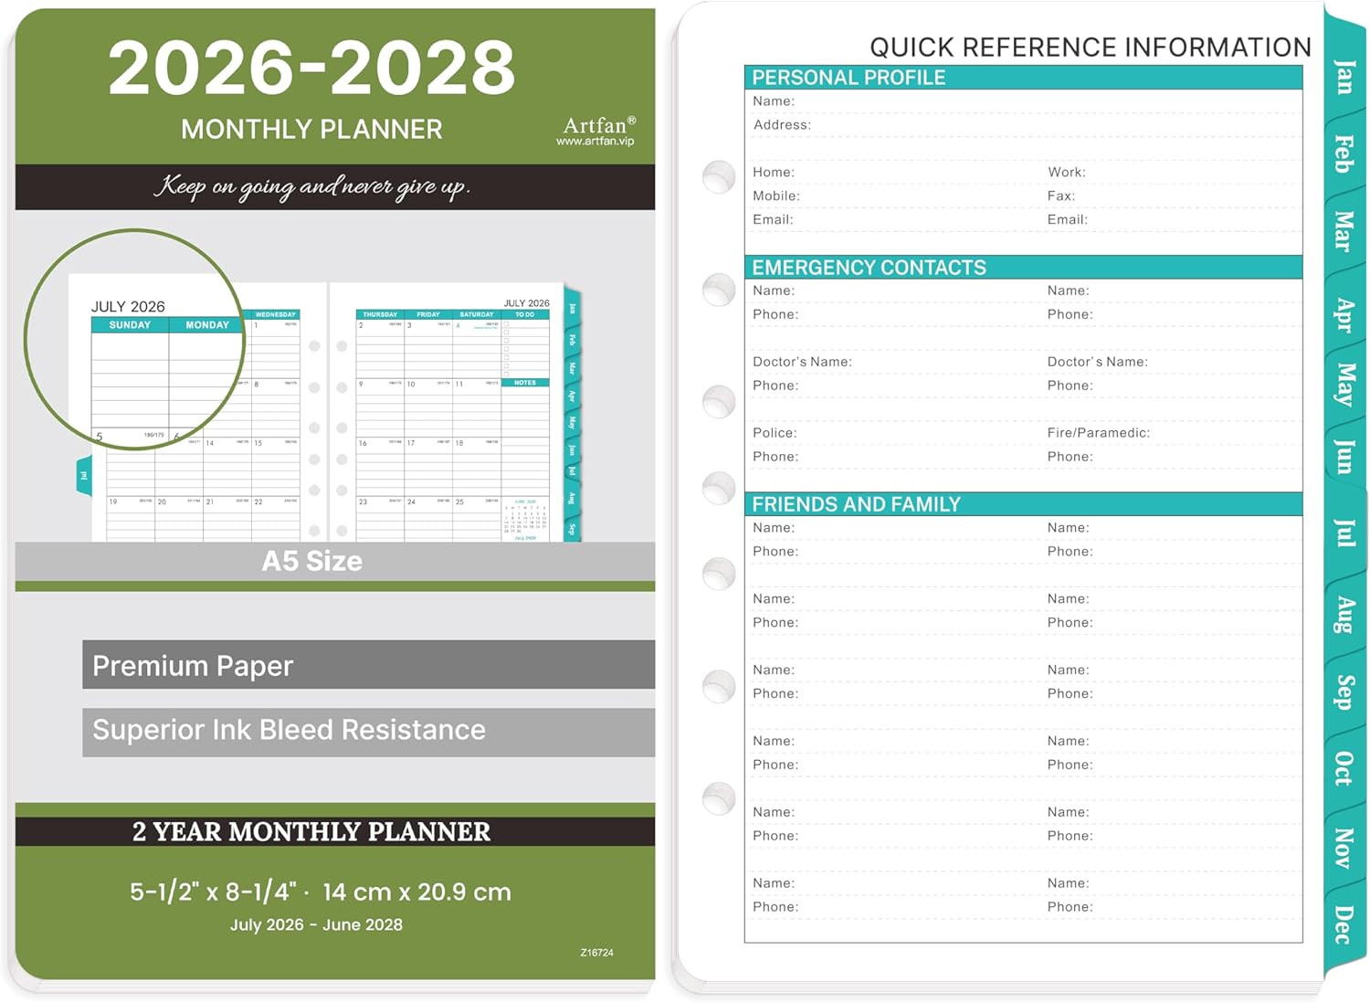Image resolution: width=1370 pixels, height=1003 pixels.
Task: Click the MONDAY column header in magnified view
Action: pyautogui.click(x=207, y=325)
